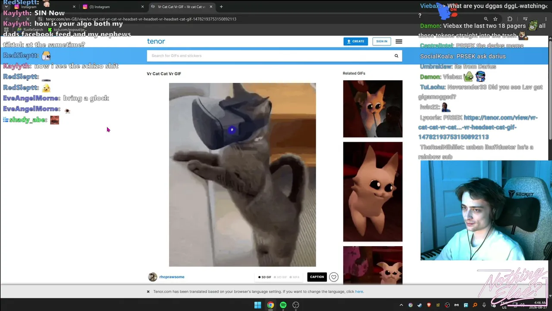Select the MP4 format option
This screenshot has width=552, height=311.
click(294, 277)
